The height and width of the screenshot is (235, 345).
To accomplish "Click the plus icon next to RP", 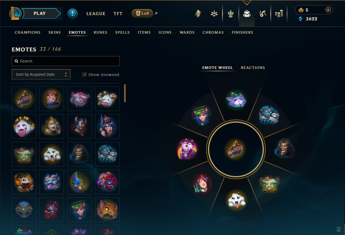I will [x=328, y=10].
